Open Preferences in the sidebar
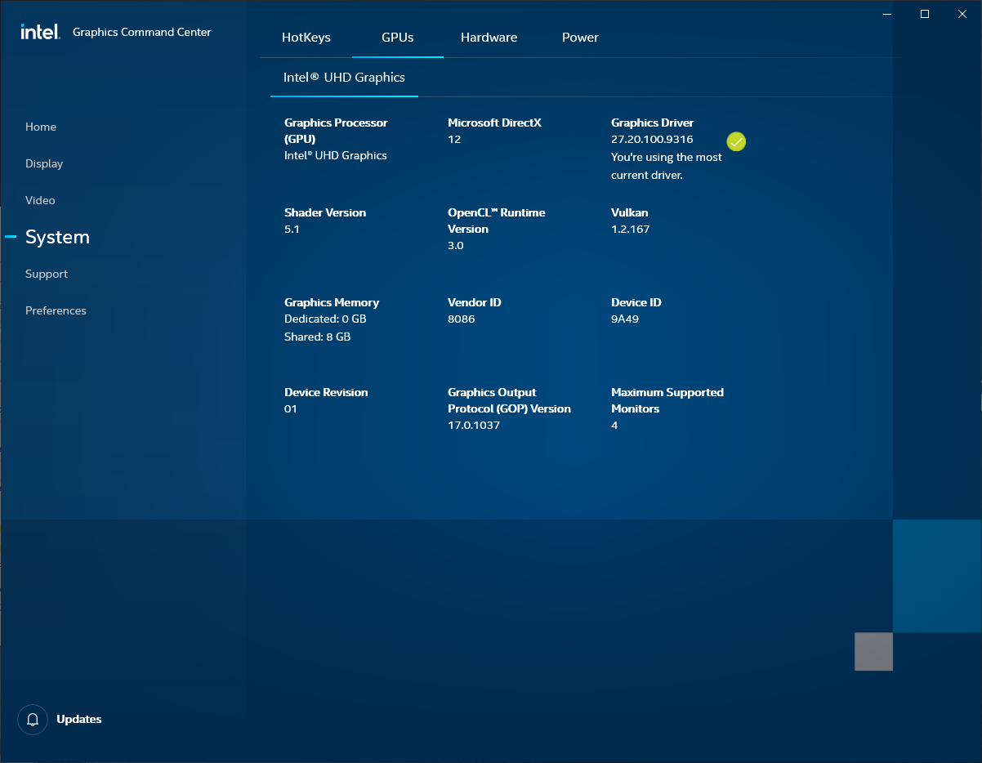 coord(56,310)
